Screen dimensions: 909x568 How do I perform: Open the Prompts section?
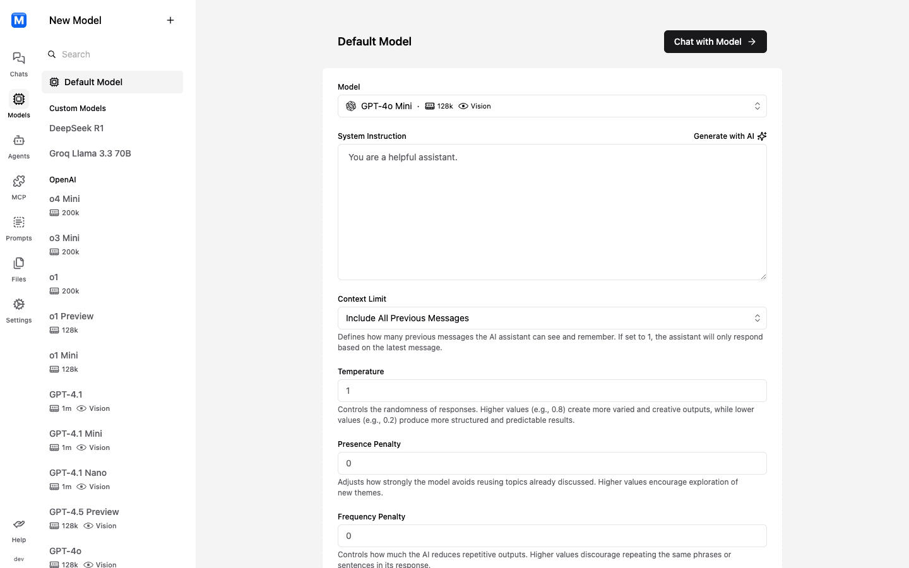[19, 228]
